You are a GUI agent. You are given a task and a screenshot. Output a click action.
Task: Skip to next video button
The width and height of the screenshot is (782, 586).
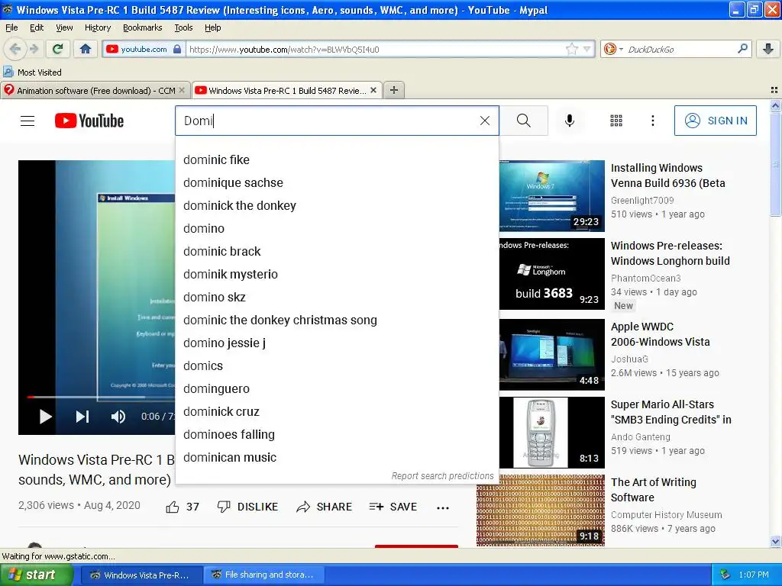(x=82, y=417)
